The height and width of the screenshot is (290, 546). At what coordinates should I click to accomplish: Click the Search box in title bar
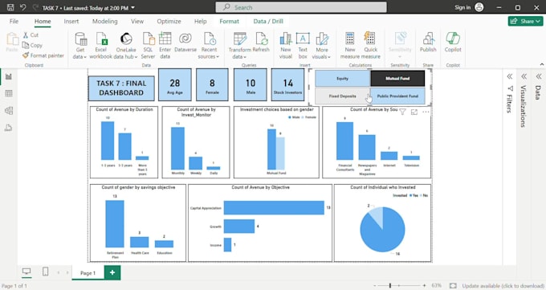[x=301, y=7]
